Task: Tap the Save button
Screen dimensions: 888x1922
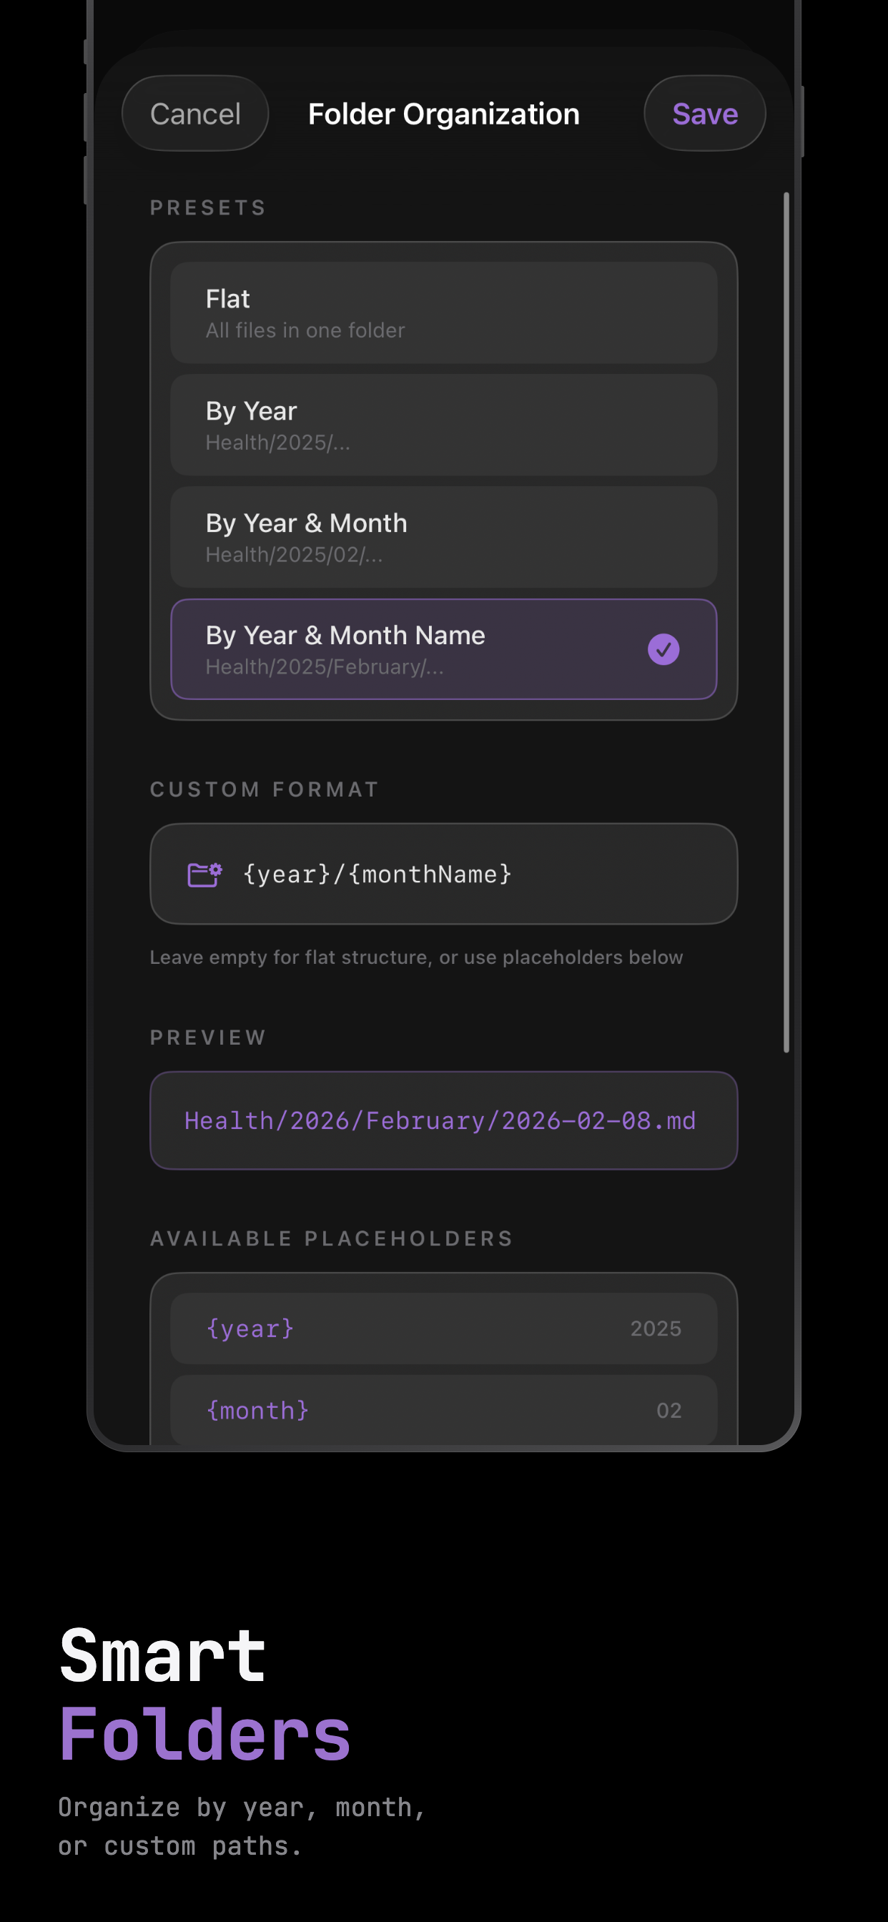Action: [704, 113]
